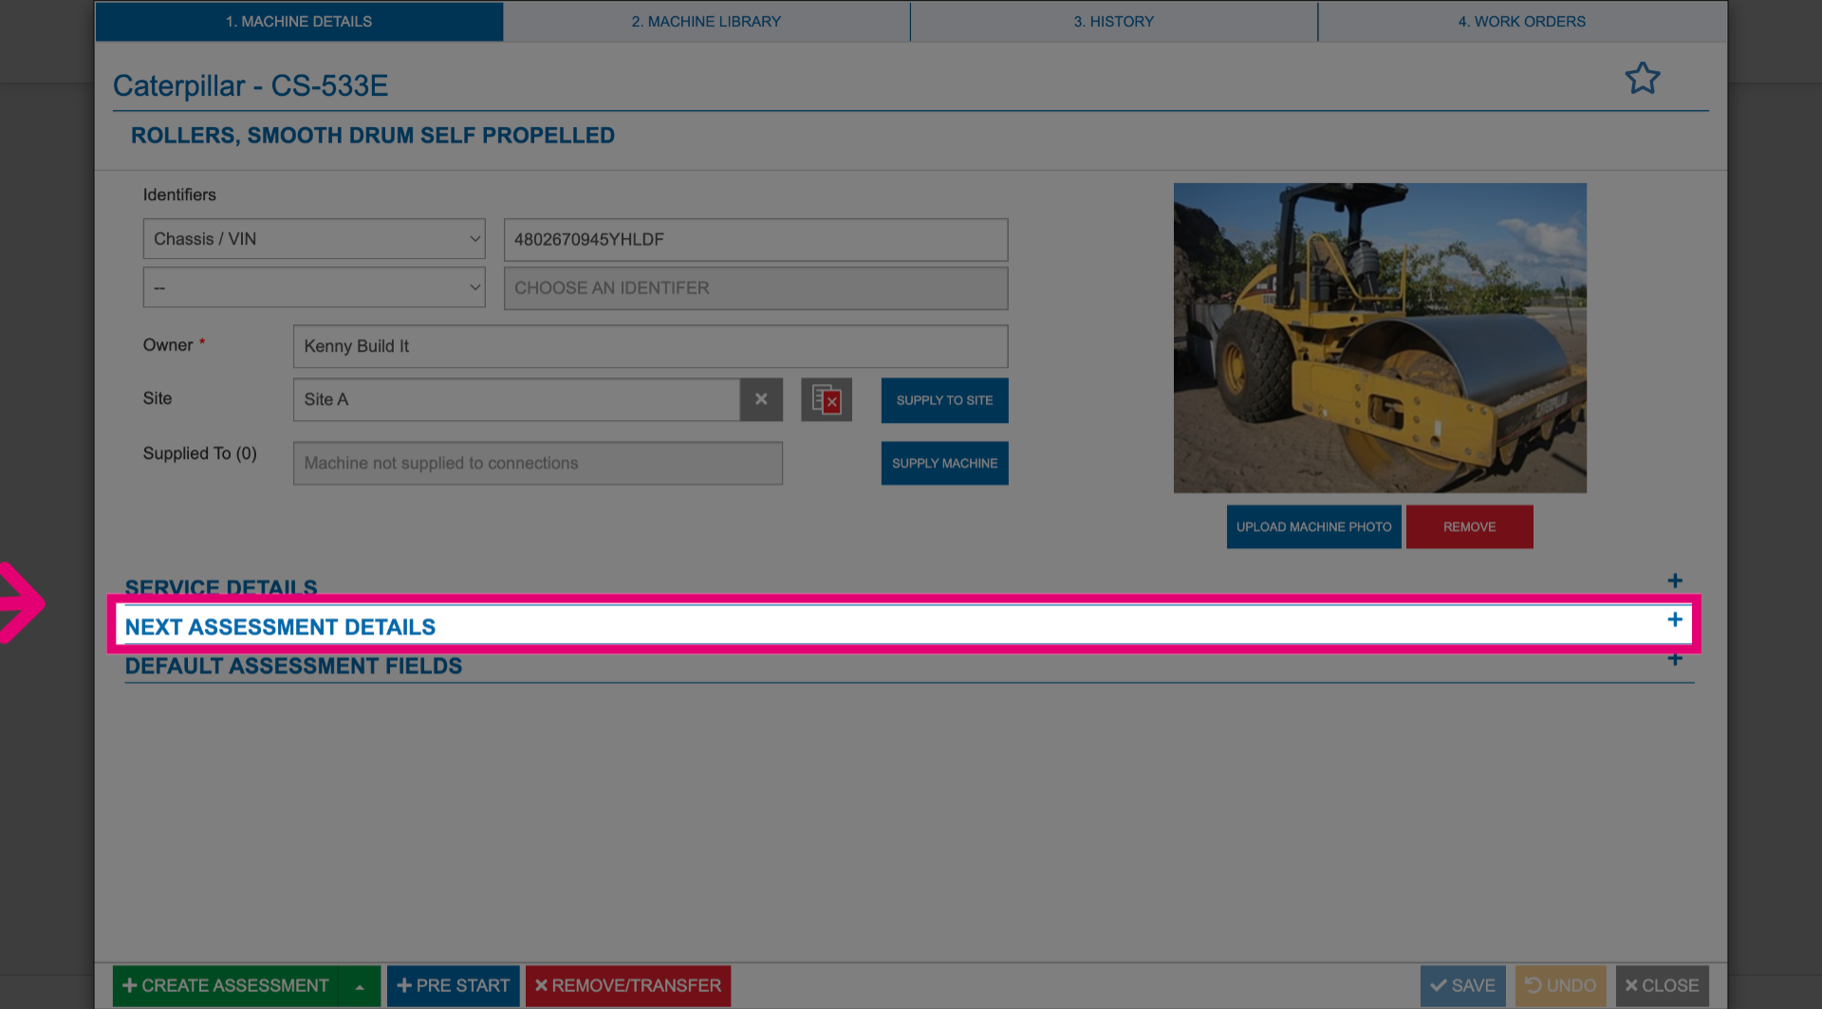Close the machine details dialog

point(1662,986)
